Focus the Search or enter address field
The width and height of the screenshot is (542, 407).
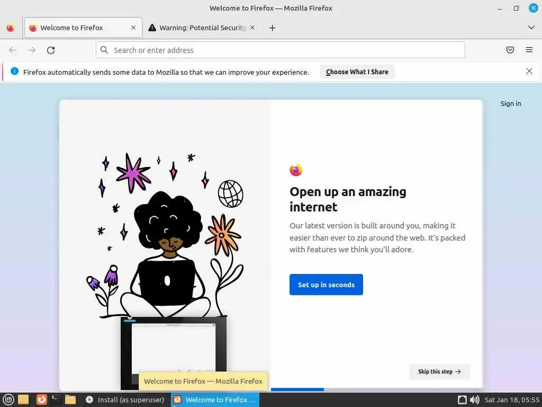click(x=281, y=50)
